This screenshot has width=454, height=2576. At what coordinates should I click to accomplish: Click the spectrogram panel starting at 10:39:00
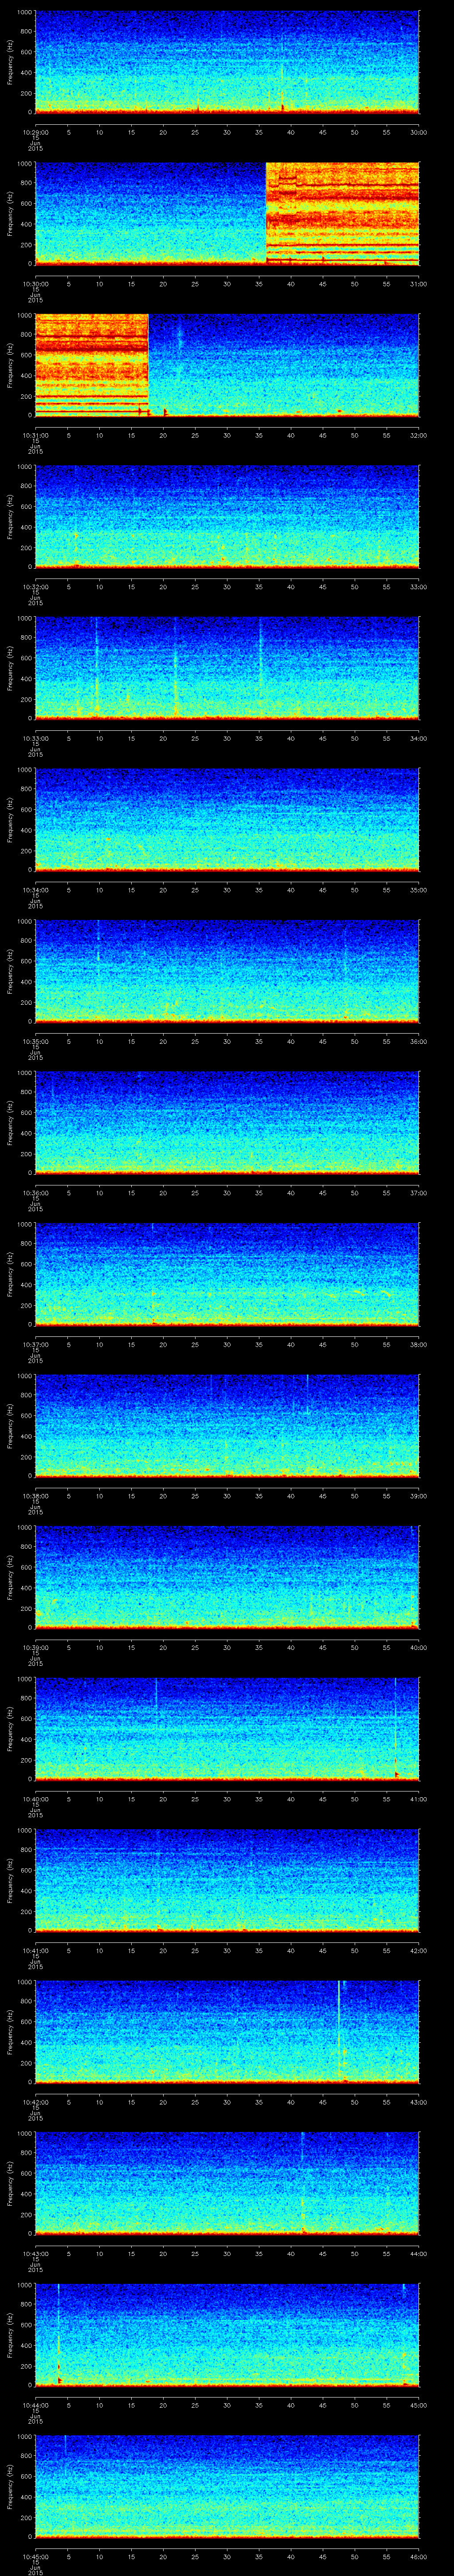click(227, 1577)
